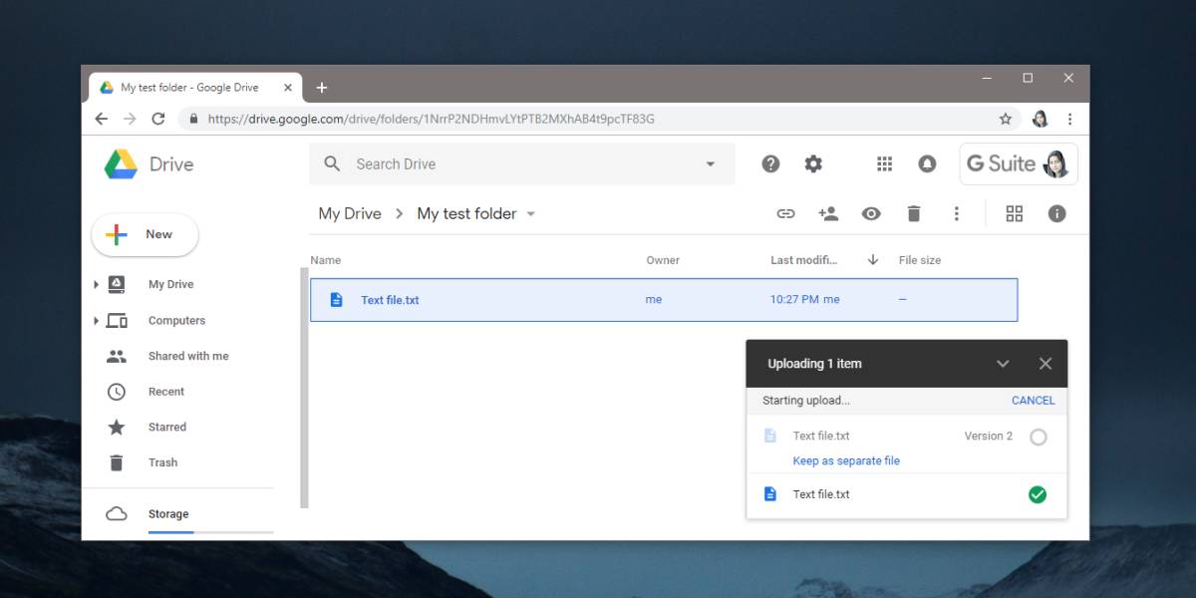Click the Owner column header
This screenshot has height=598, width=1196.
tap(663, 260)
